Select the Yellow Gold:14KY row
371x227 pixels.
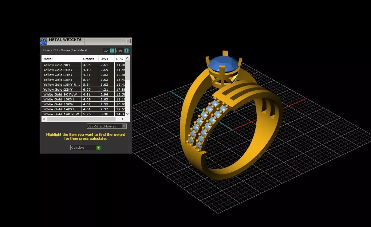[83, 75]
